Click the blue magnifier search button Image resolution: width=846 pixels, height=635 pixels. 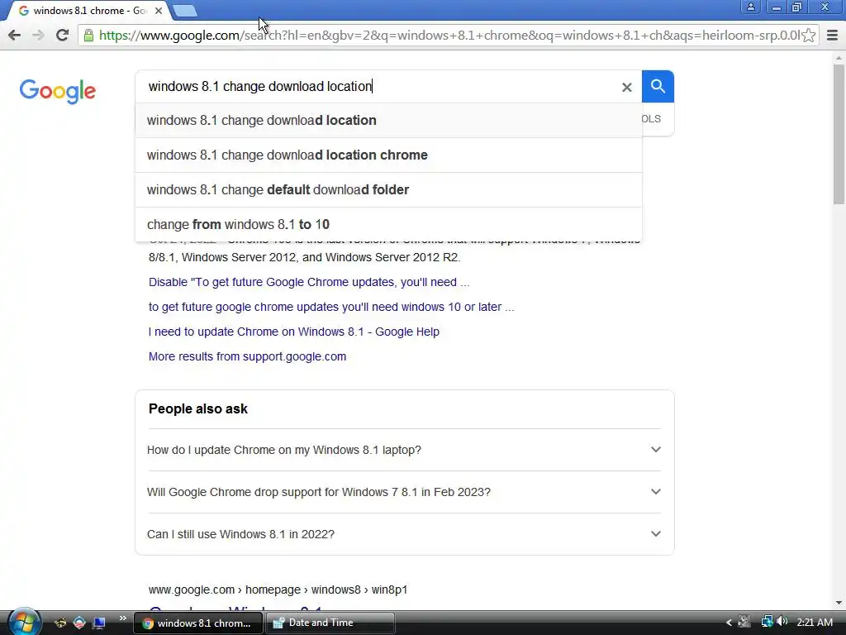[x=658, y=86]
